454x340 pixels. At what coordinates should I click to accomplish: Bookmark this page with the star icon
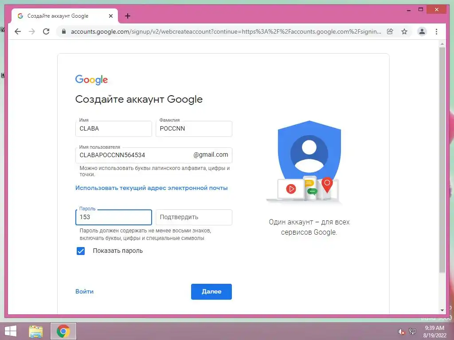404,31
